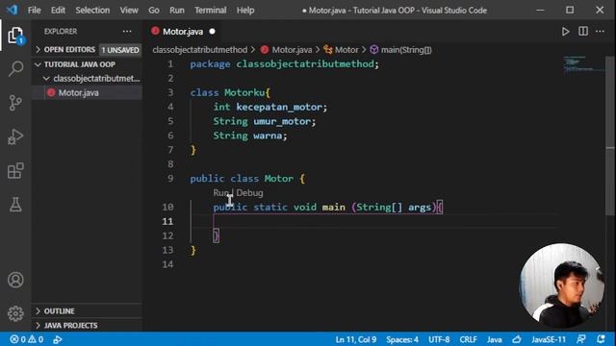
Task: Open the Help menu
Action: [x=245, y=11]
